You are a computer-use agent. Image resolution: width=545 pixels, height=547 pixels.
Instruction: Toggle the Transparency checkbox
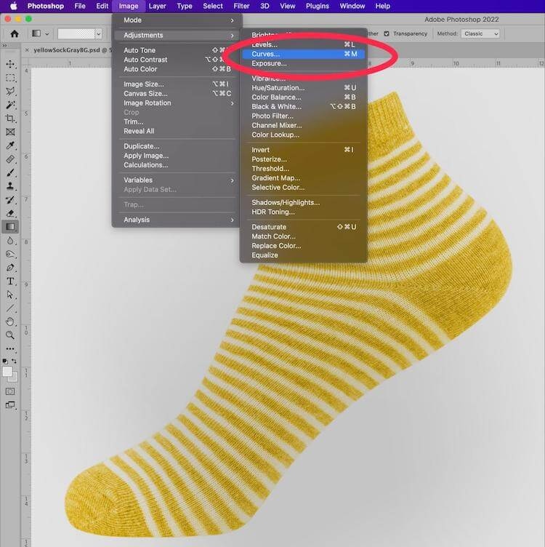(387, 33)
